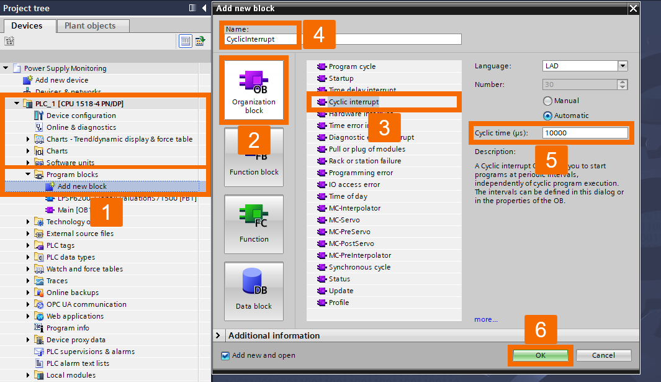Select the Function (FC) block type button
The width and height of the screenshot is (661, 382).
[x=254, y=224]
